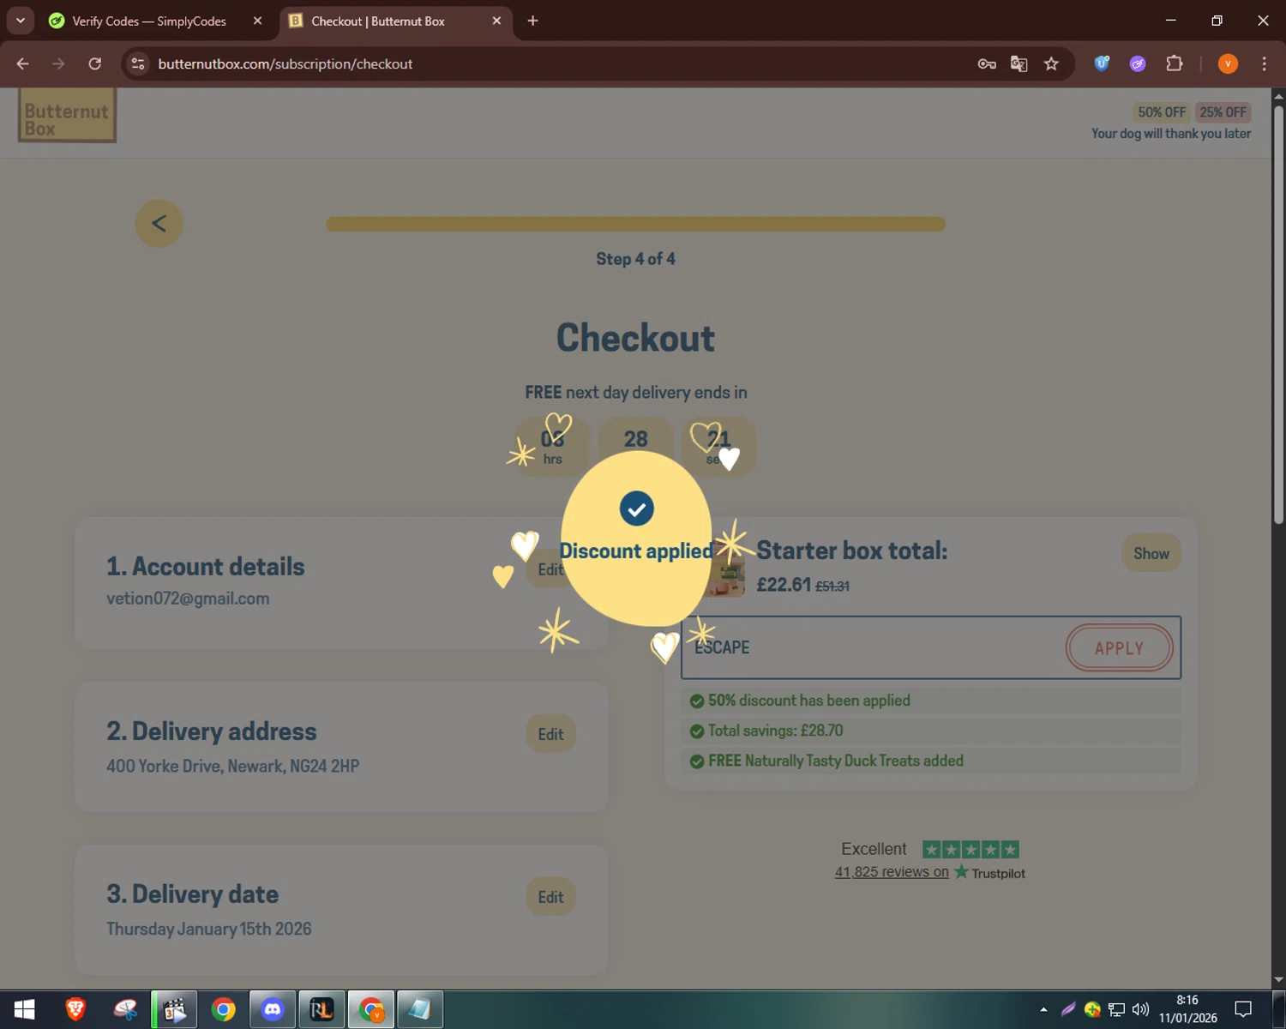Close the Checkout Butternut Box tab
The width and height of the screenshot is (1286, 1029).
click(496, 21)
